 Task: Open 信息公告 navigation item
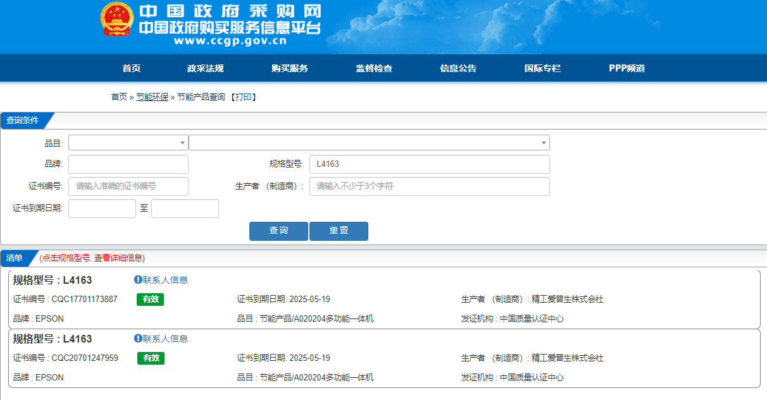[x=458, y=68]
